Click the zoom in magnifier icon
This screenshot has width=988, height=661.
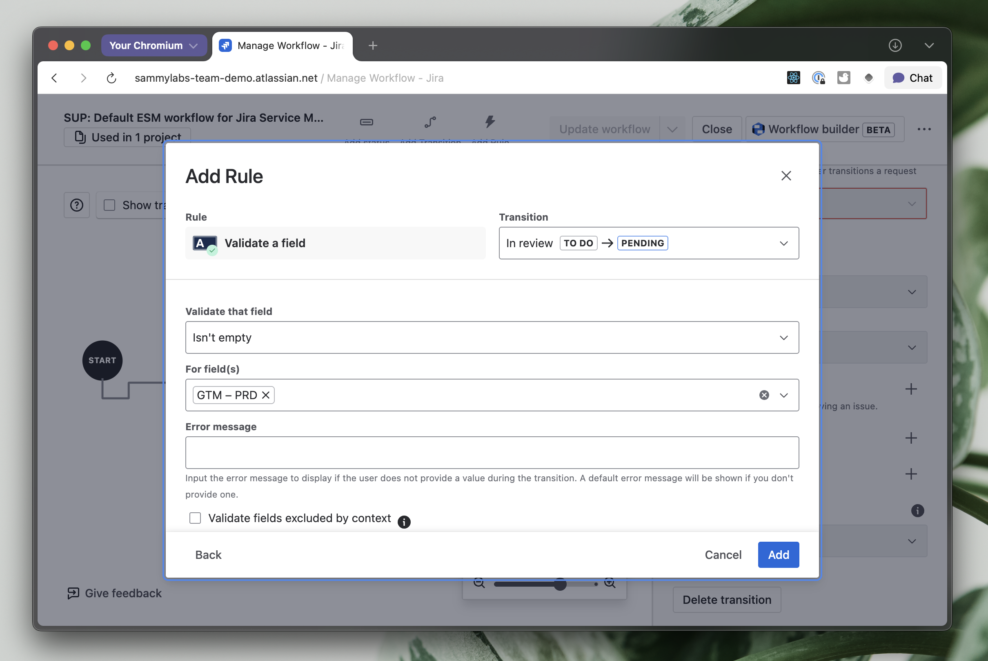pyautogui.click(x=610, y=583)
